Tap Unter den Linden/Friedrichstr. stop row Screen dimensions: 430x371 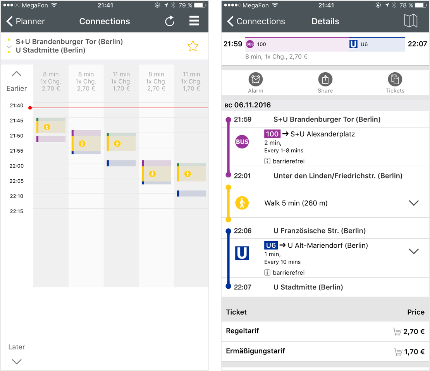click(325, 176)
